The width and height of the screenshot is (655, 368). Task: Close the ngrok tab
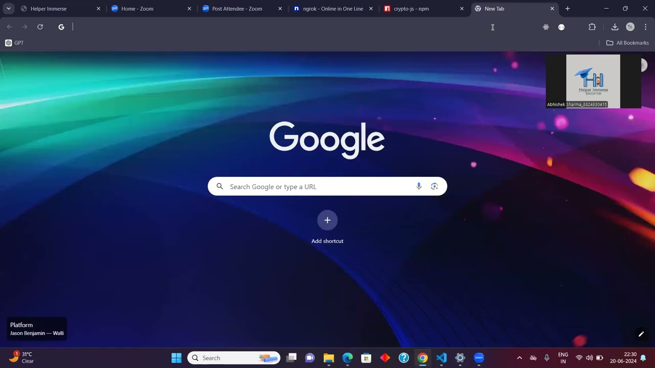371,9
